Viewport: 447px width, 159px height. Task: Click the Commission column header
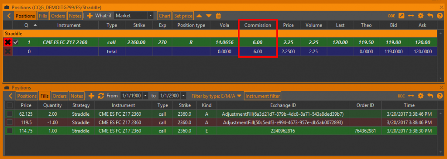point(258,25)
